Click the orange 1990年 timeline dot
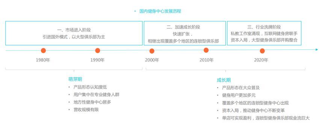325x138 pixels. (x=98, y=50)
